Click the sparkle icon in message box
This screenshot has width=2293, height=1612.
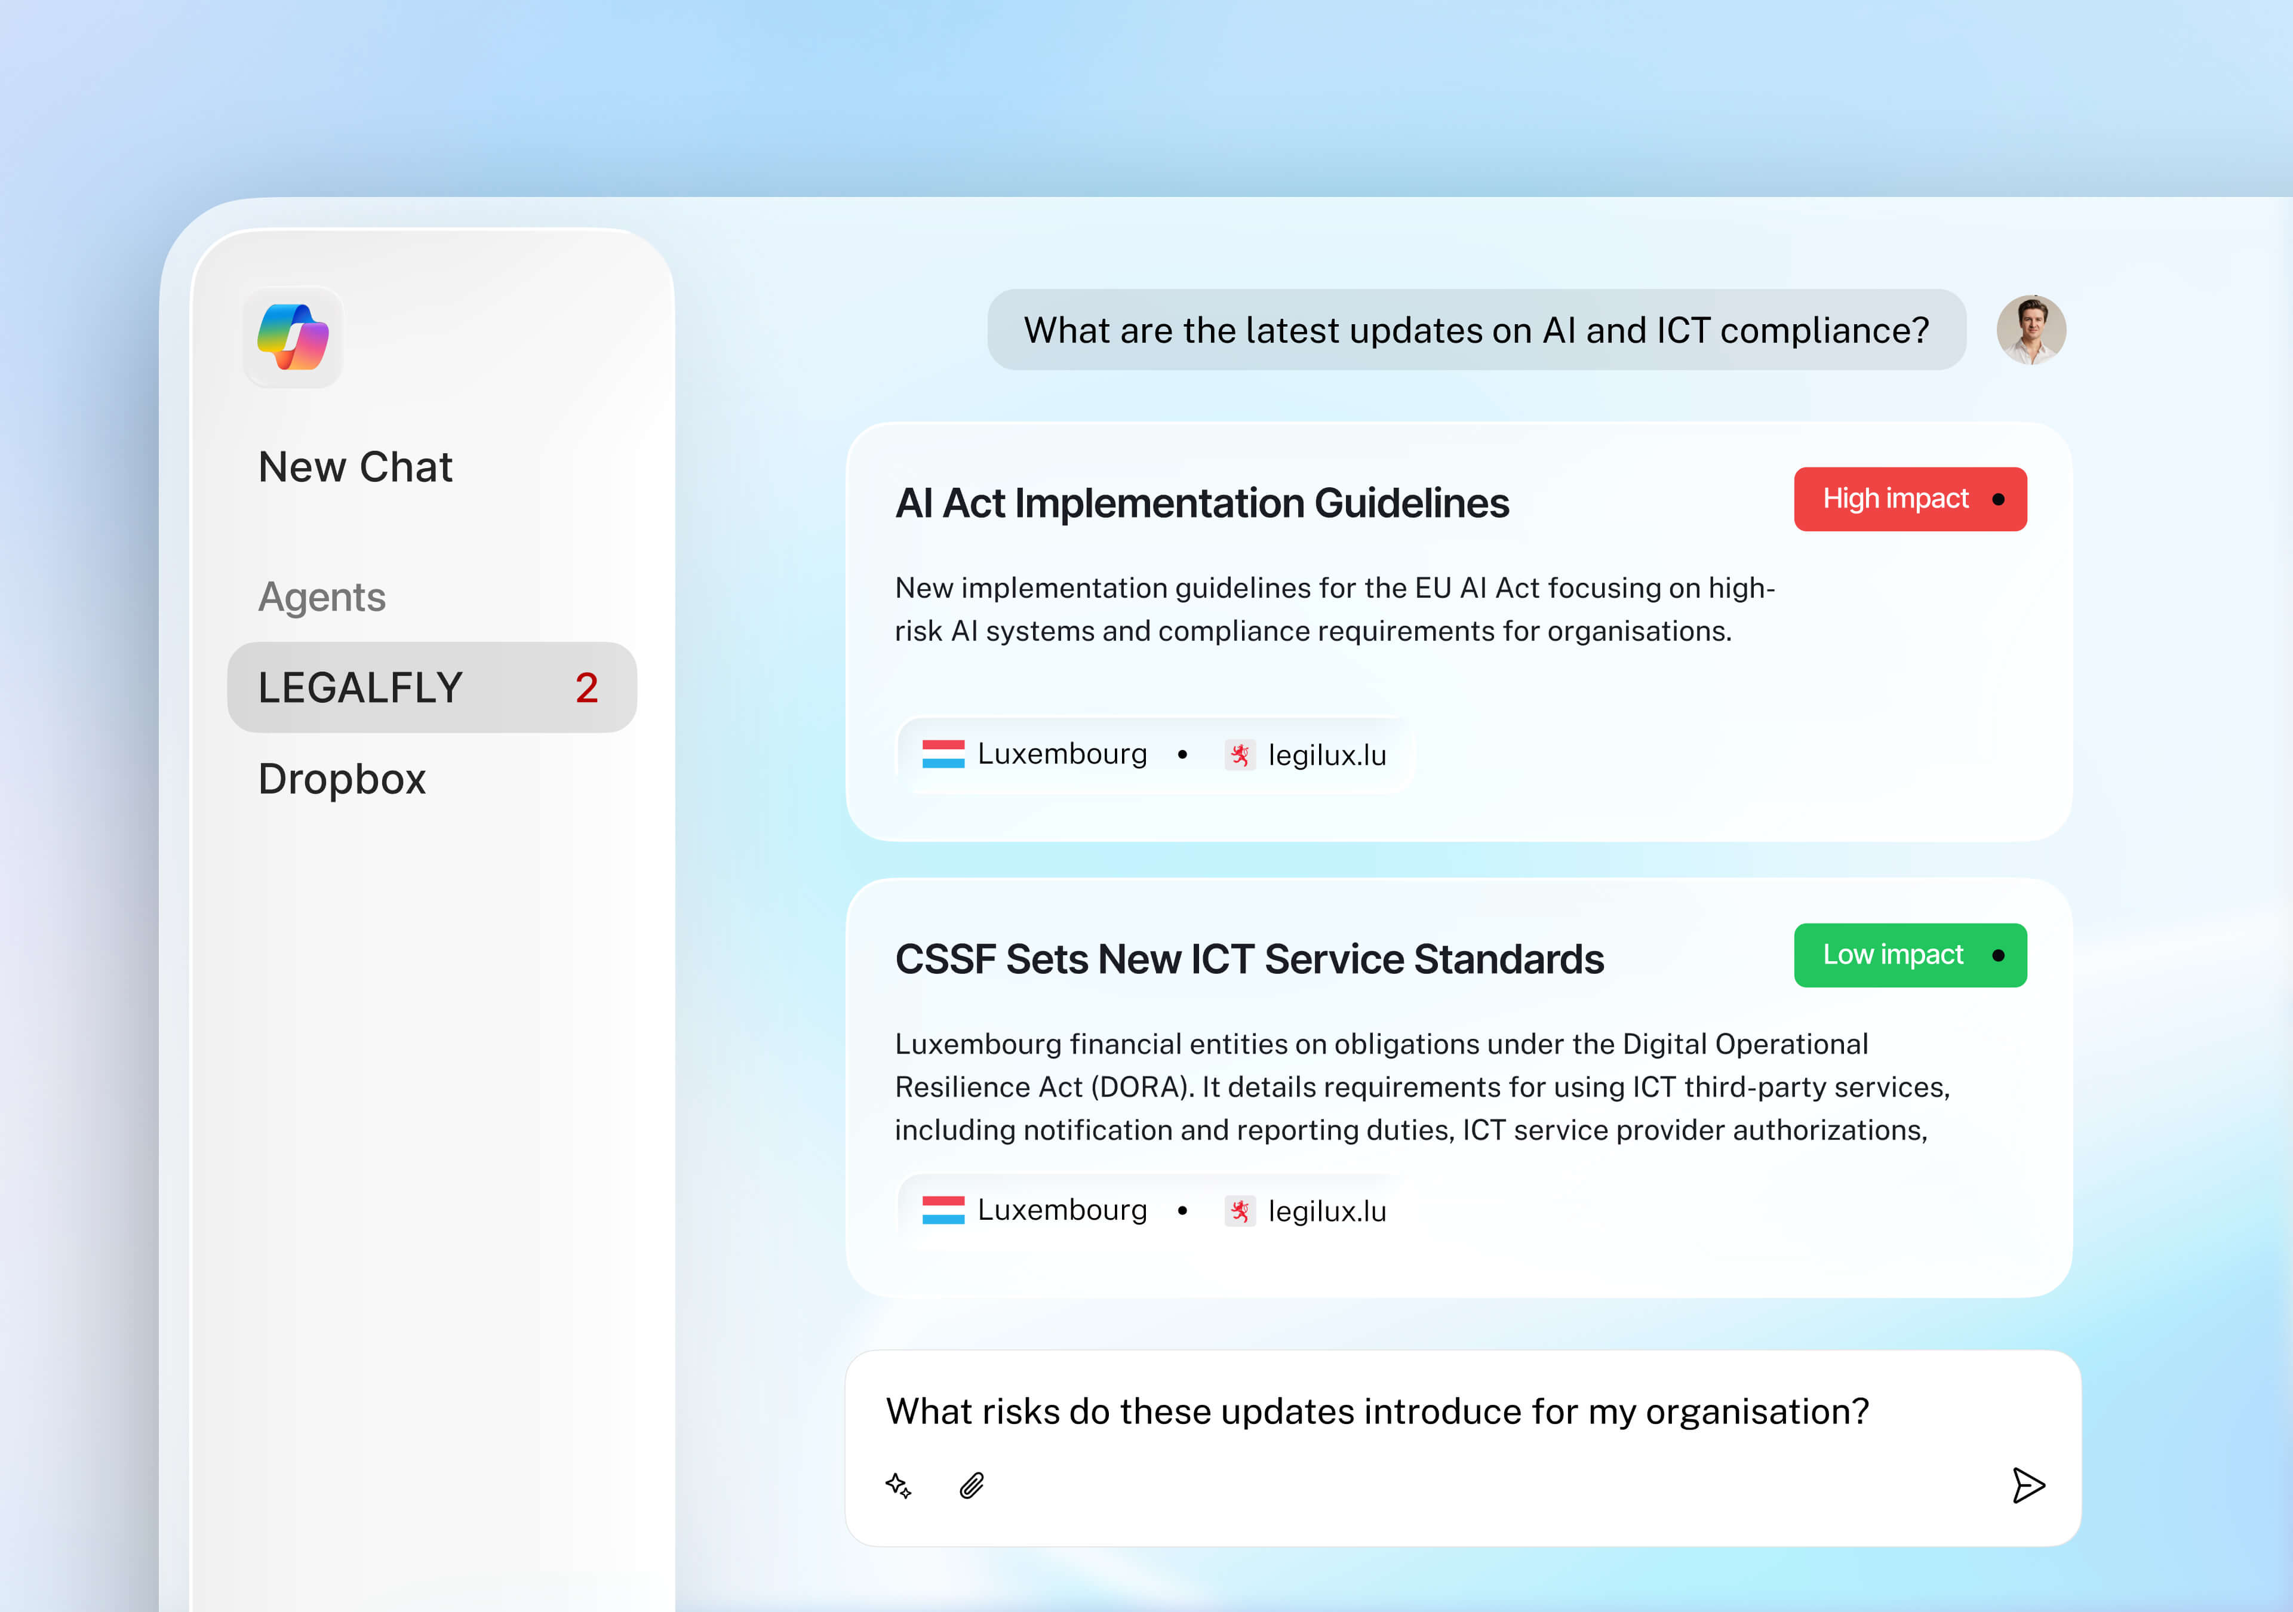coord(898,1485)
